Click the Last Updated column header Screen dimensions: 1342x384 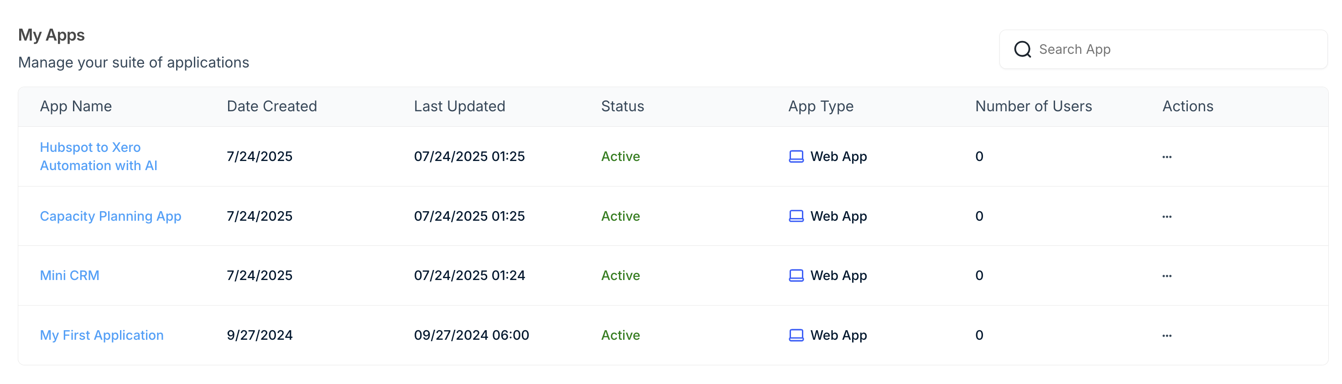[459, 106]
